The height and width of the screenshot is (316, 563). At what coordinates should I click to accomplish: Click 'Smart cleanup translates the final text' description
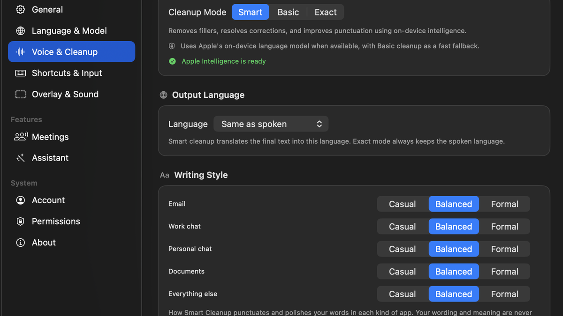(x=336, y=141)
